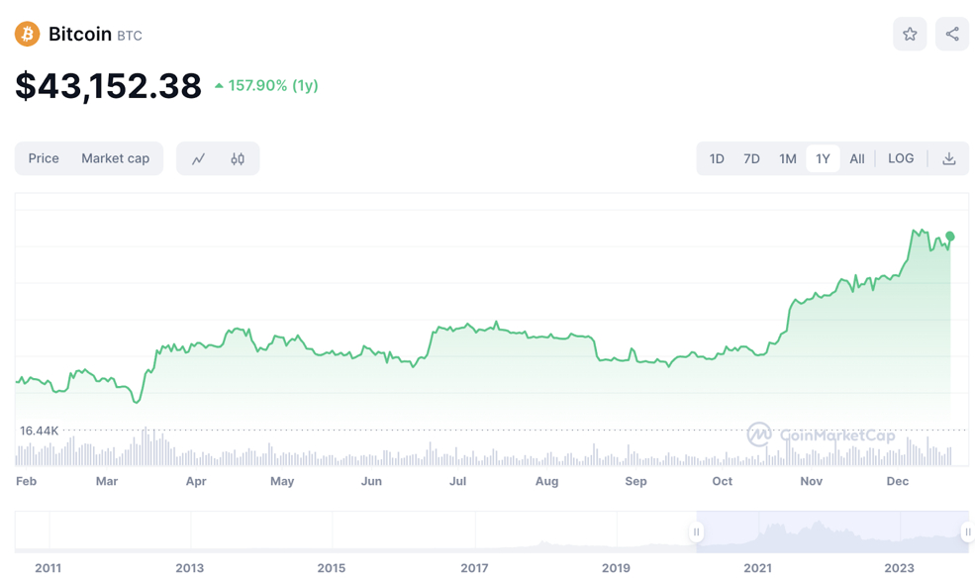This screenshot has width=975, height=579.
Task: Click the green current price dot on chart
Action: coord(950,237)
